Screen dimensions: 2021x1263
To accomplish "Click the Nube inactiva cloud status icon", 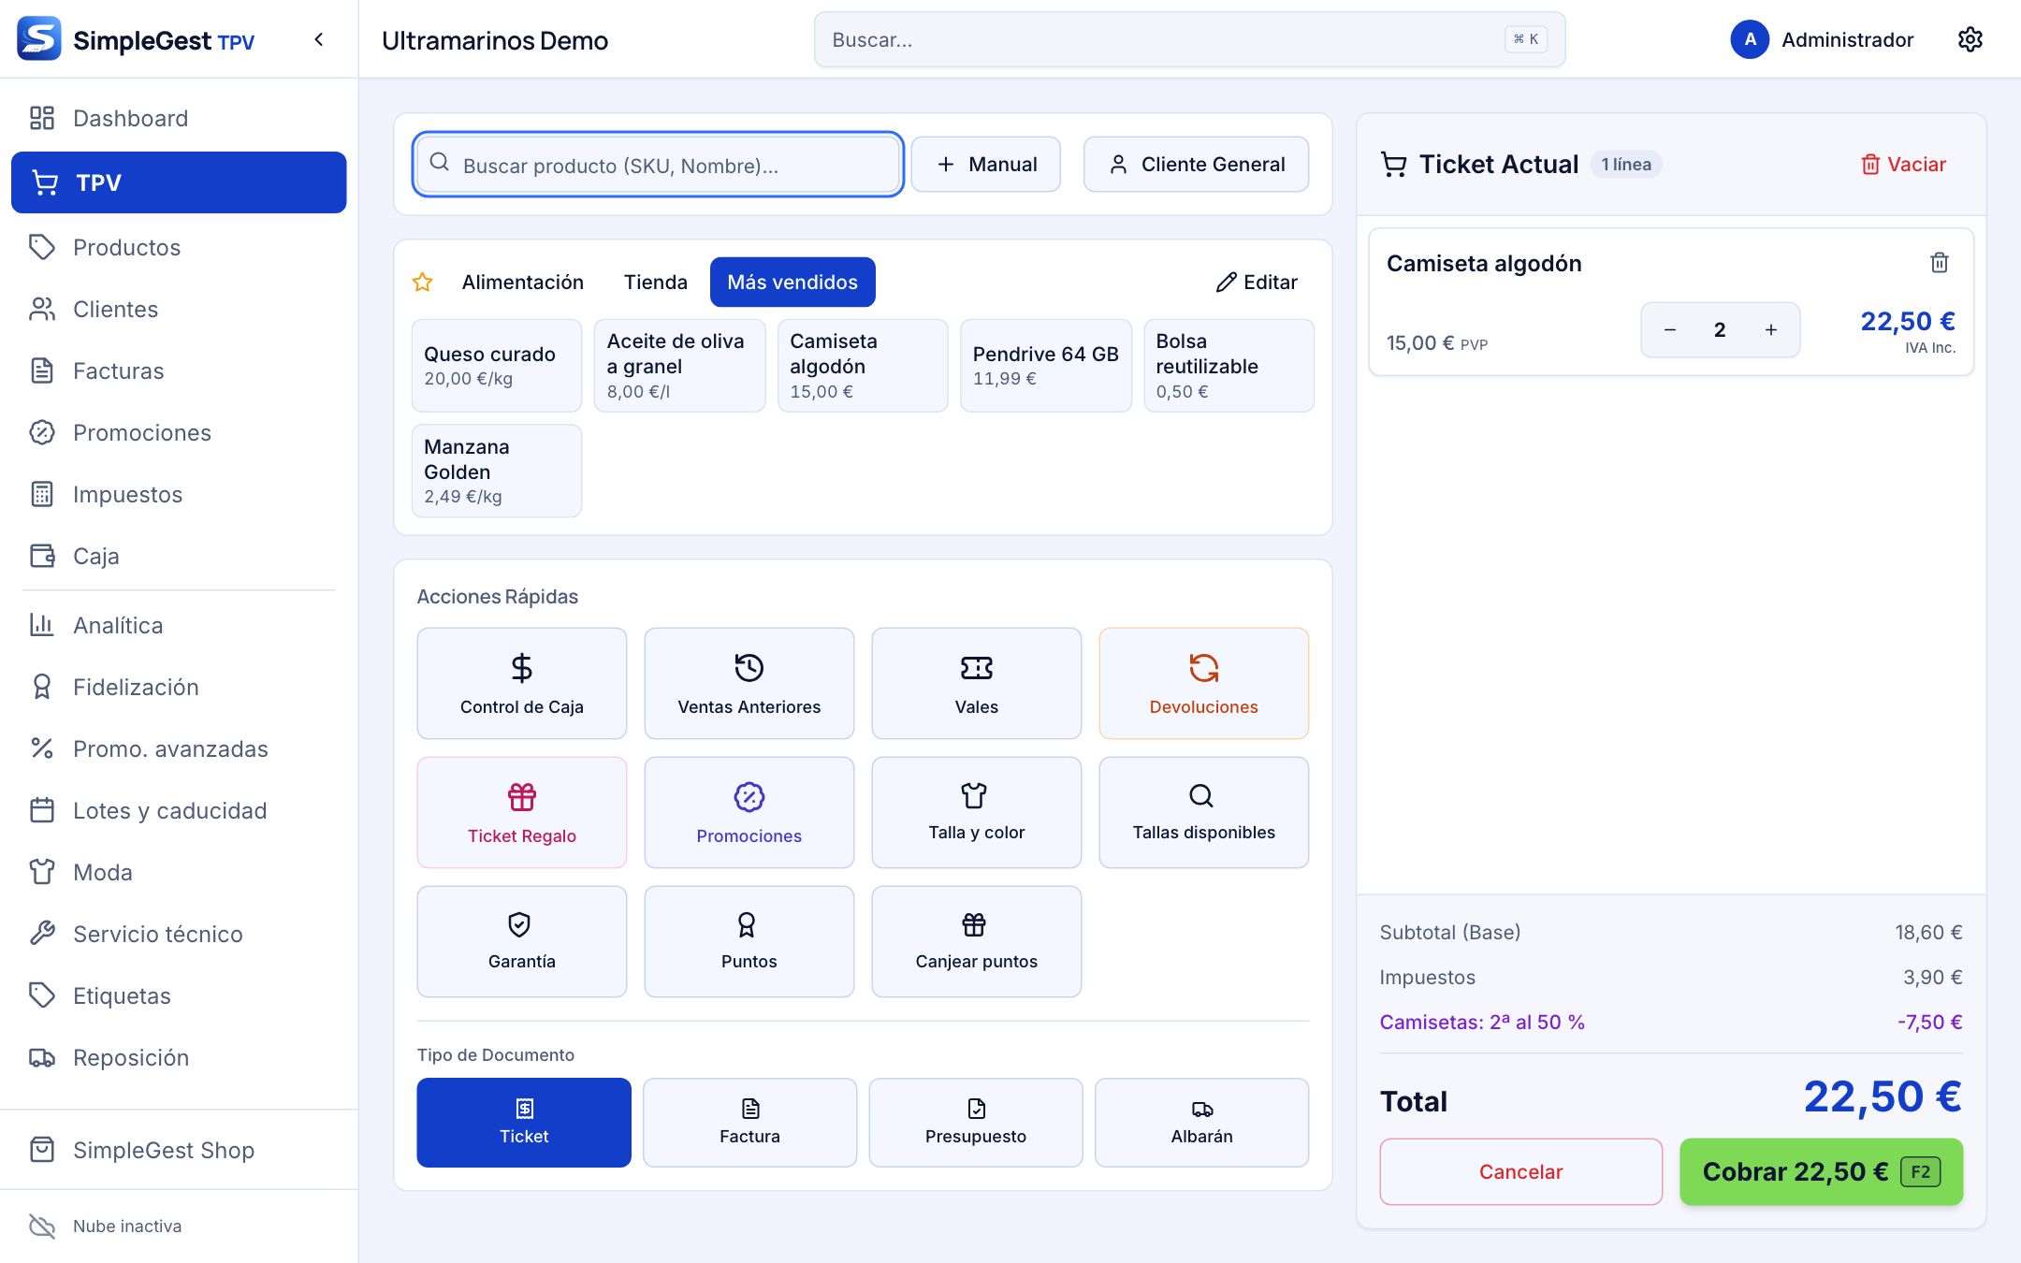I will (42, 1226).
